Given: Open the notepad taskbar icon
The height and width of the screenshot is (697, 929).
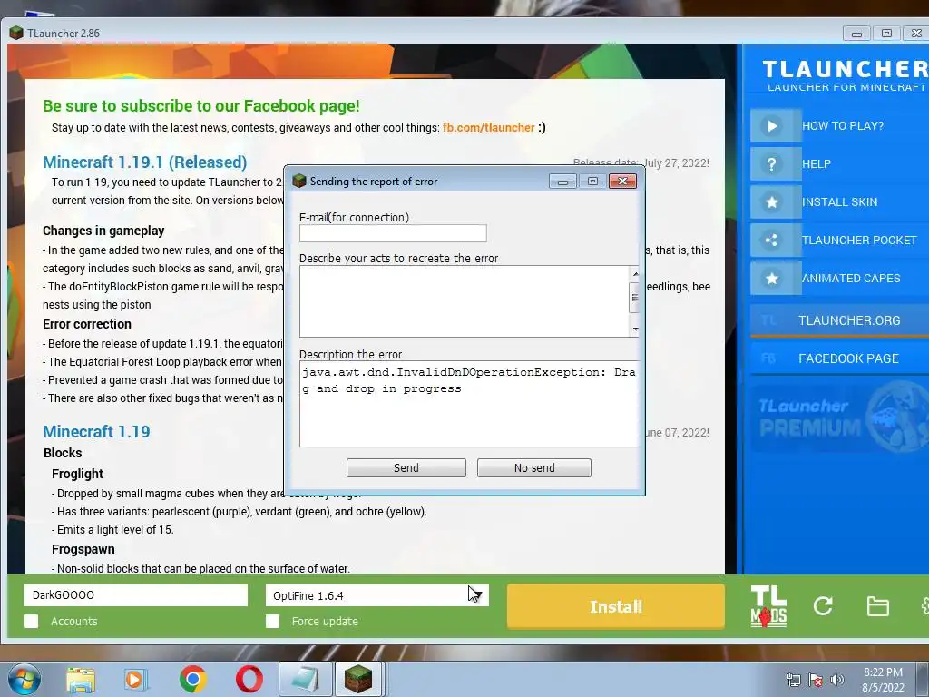Looking at the screenshot, I should pos(305,680).
